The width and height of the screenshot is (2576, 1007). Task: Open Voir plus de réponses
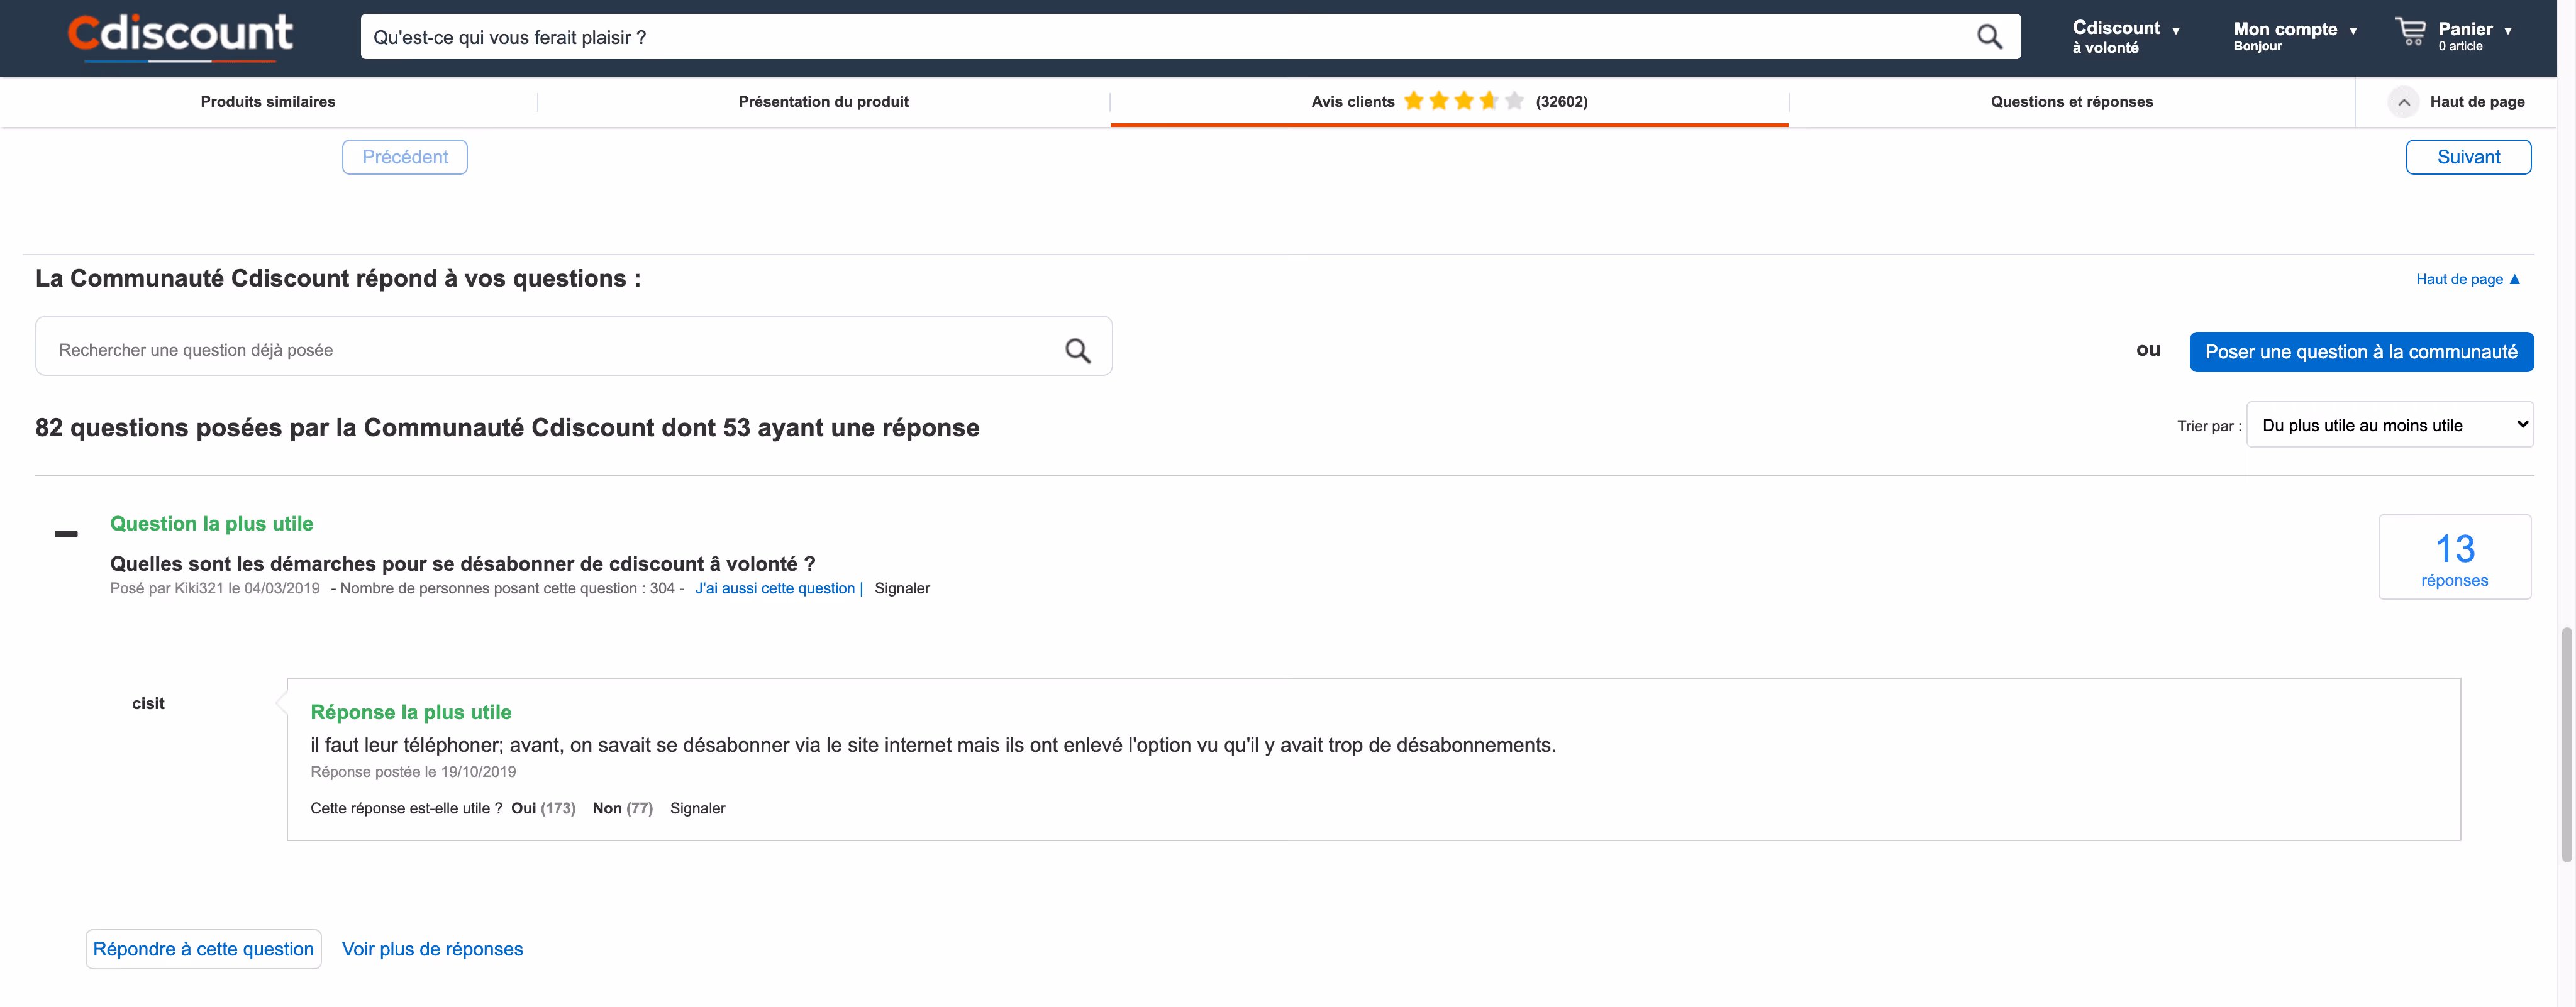pos(432,949)
